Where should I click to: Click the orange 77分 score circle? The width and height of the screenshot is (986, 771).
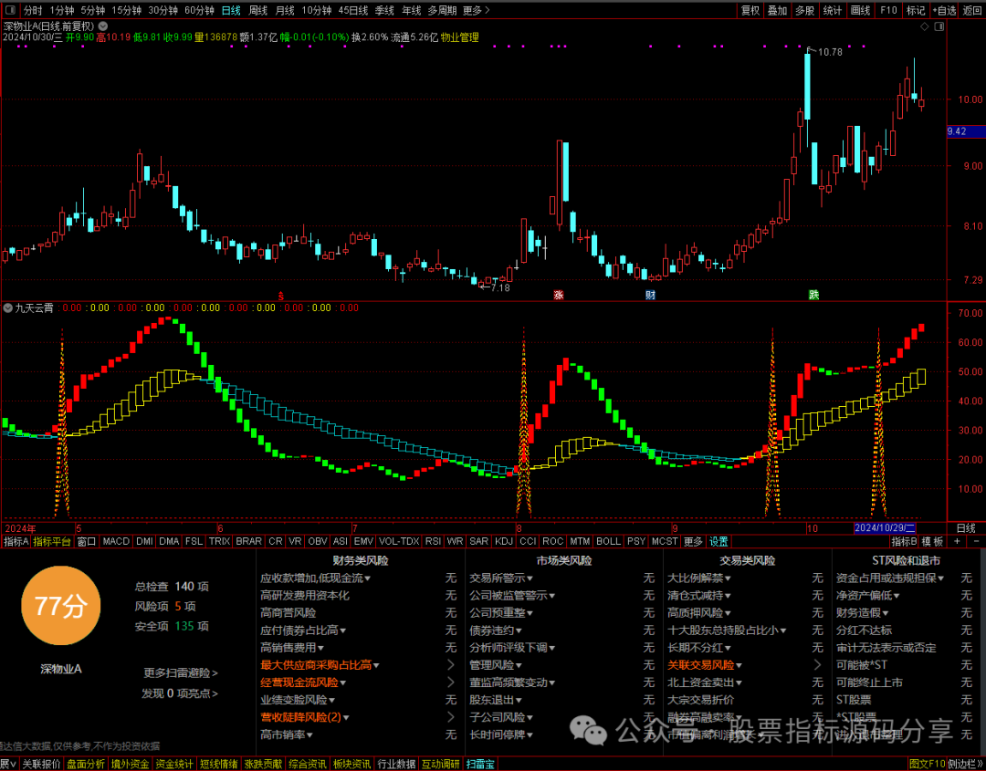coord(60,607)
